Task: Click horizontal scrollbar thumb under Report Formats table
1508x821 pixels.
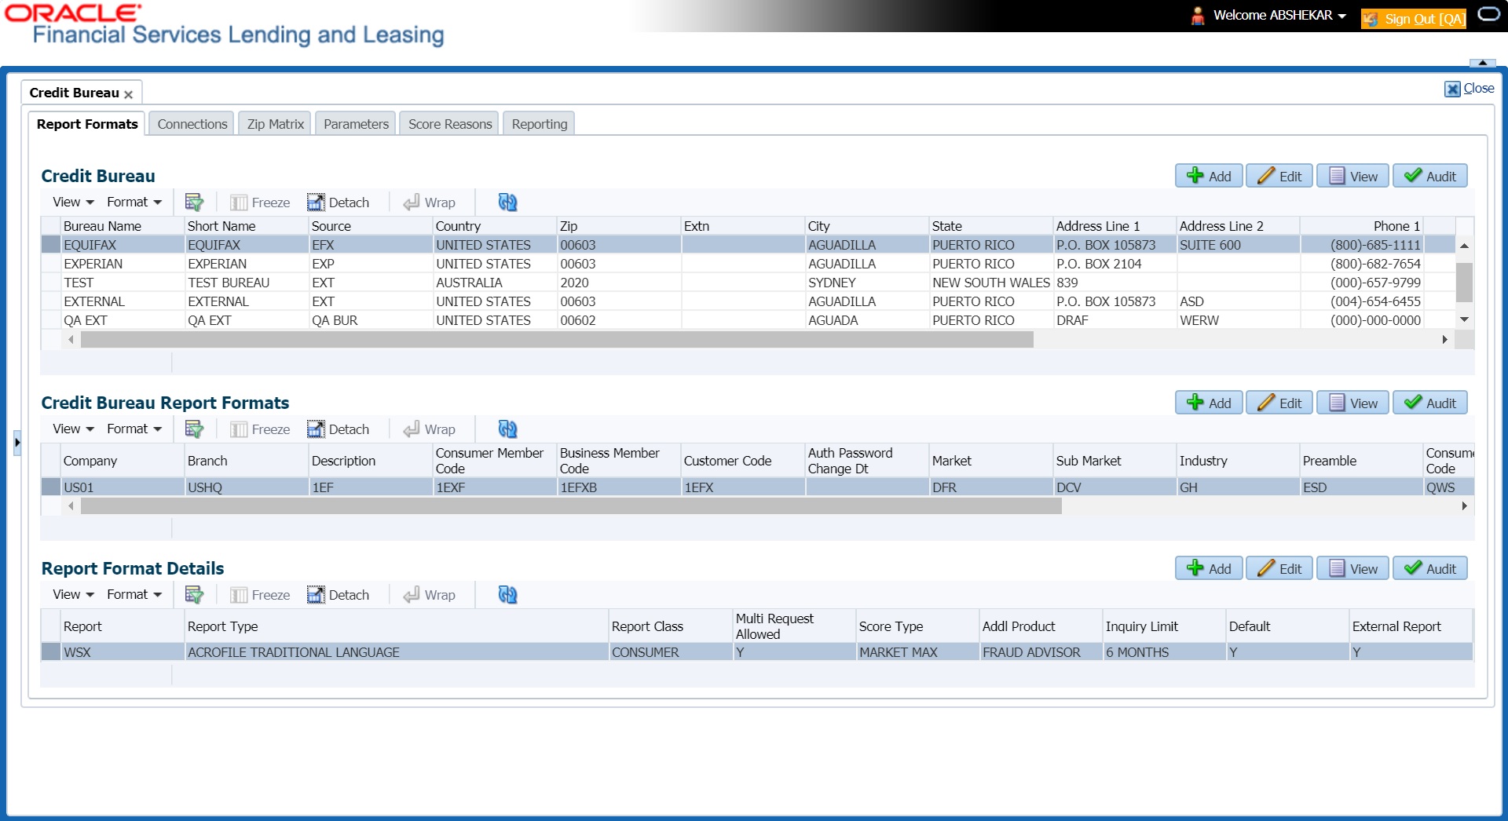Action: pyautogui.click(x=571, y=506)
